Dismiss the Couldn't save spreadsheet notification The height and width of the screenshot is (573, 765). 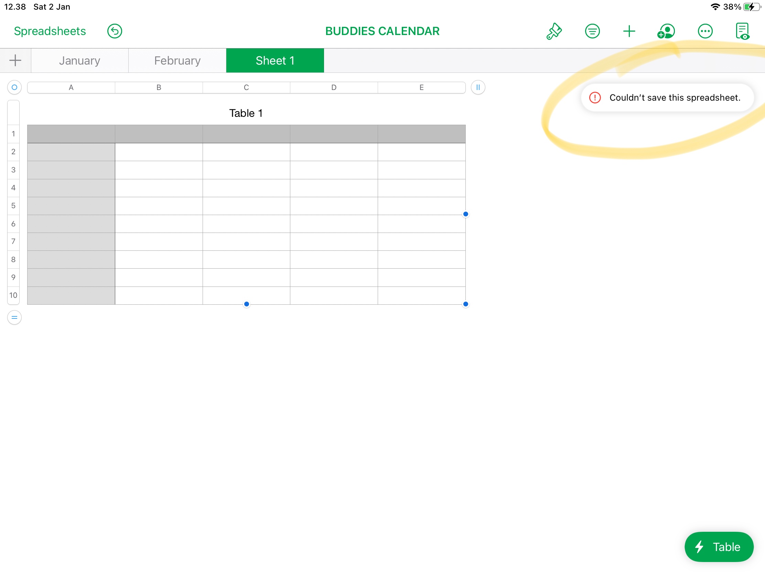pyautogui.click(x=667, y=98)
